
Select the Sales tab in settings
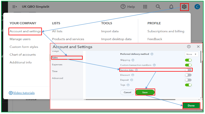[x=67, y=58]
